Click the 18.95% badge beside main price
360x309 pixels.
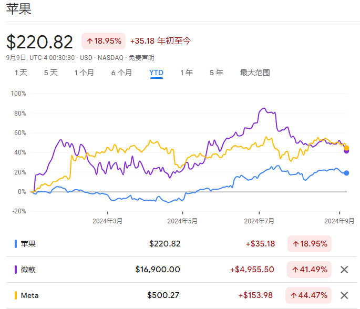coord(104,40)
